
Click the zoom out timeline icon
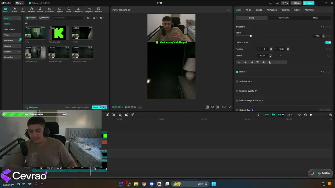pos(305,115)
